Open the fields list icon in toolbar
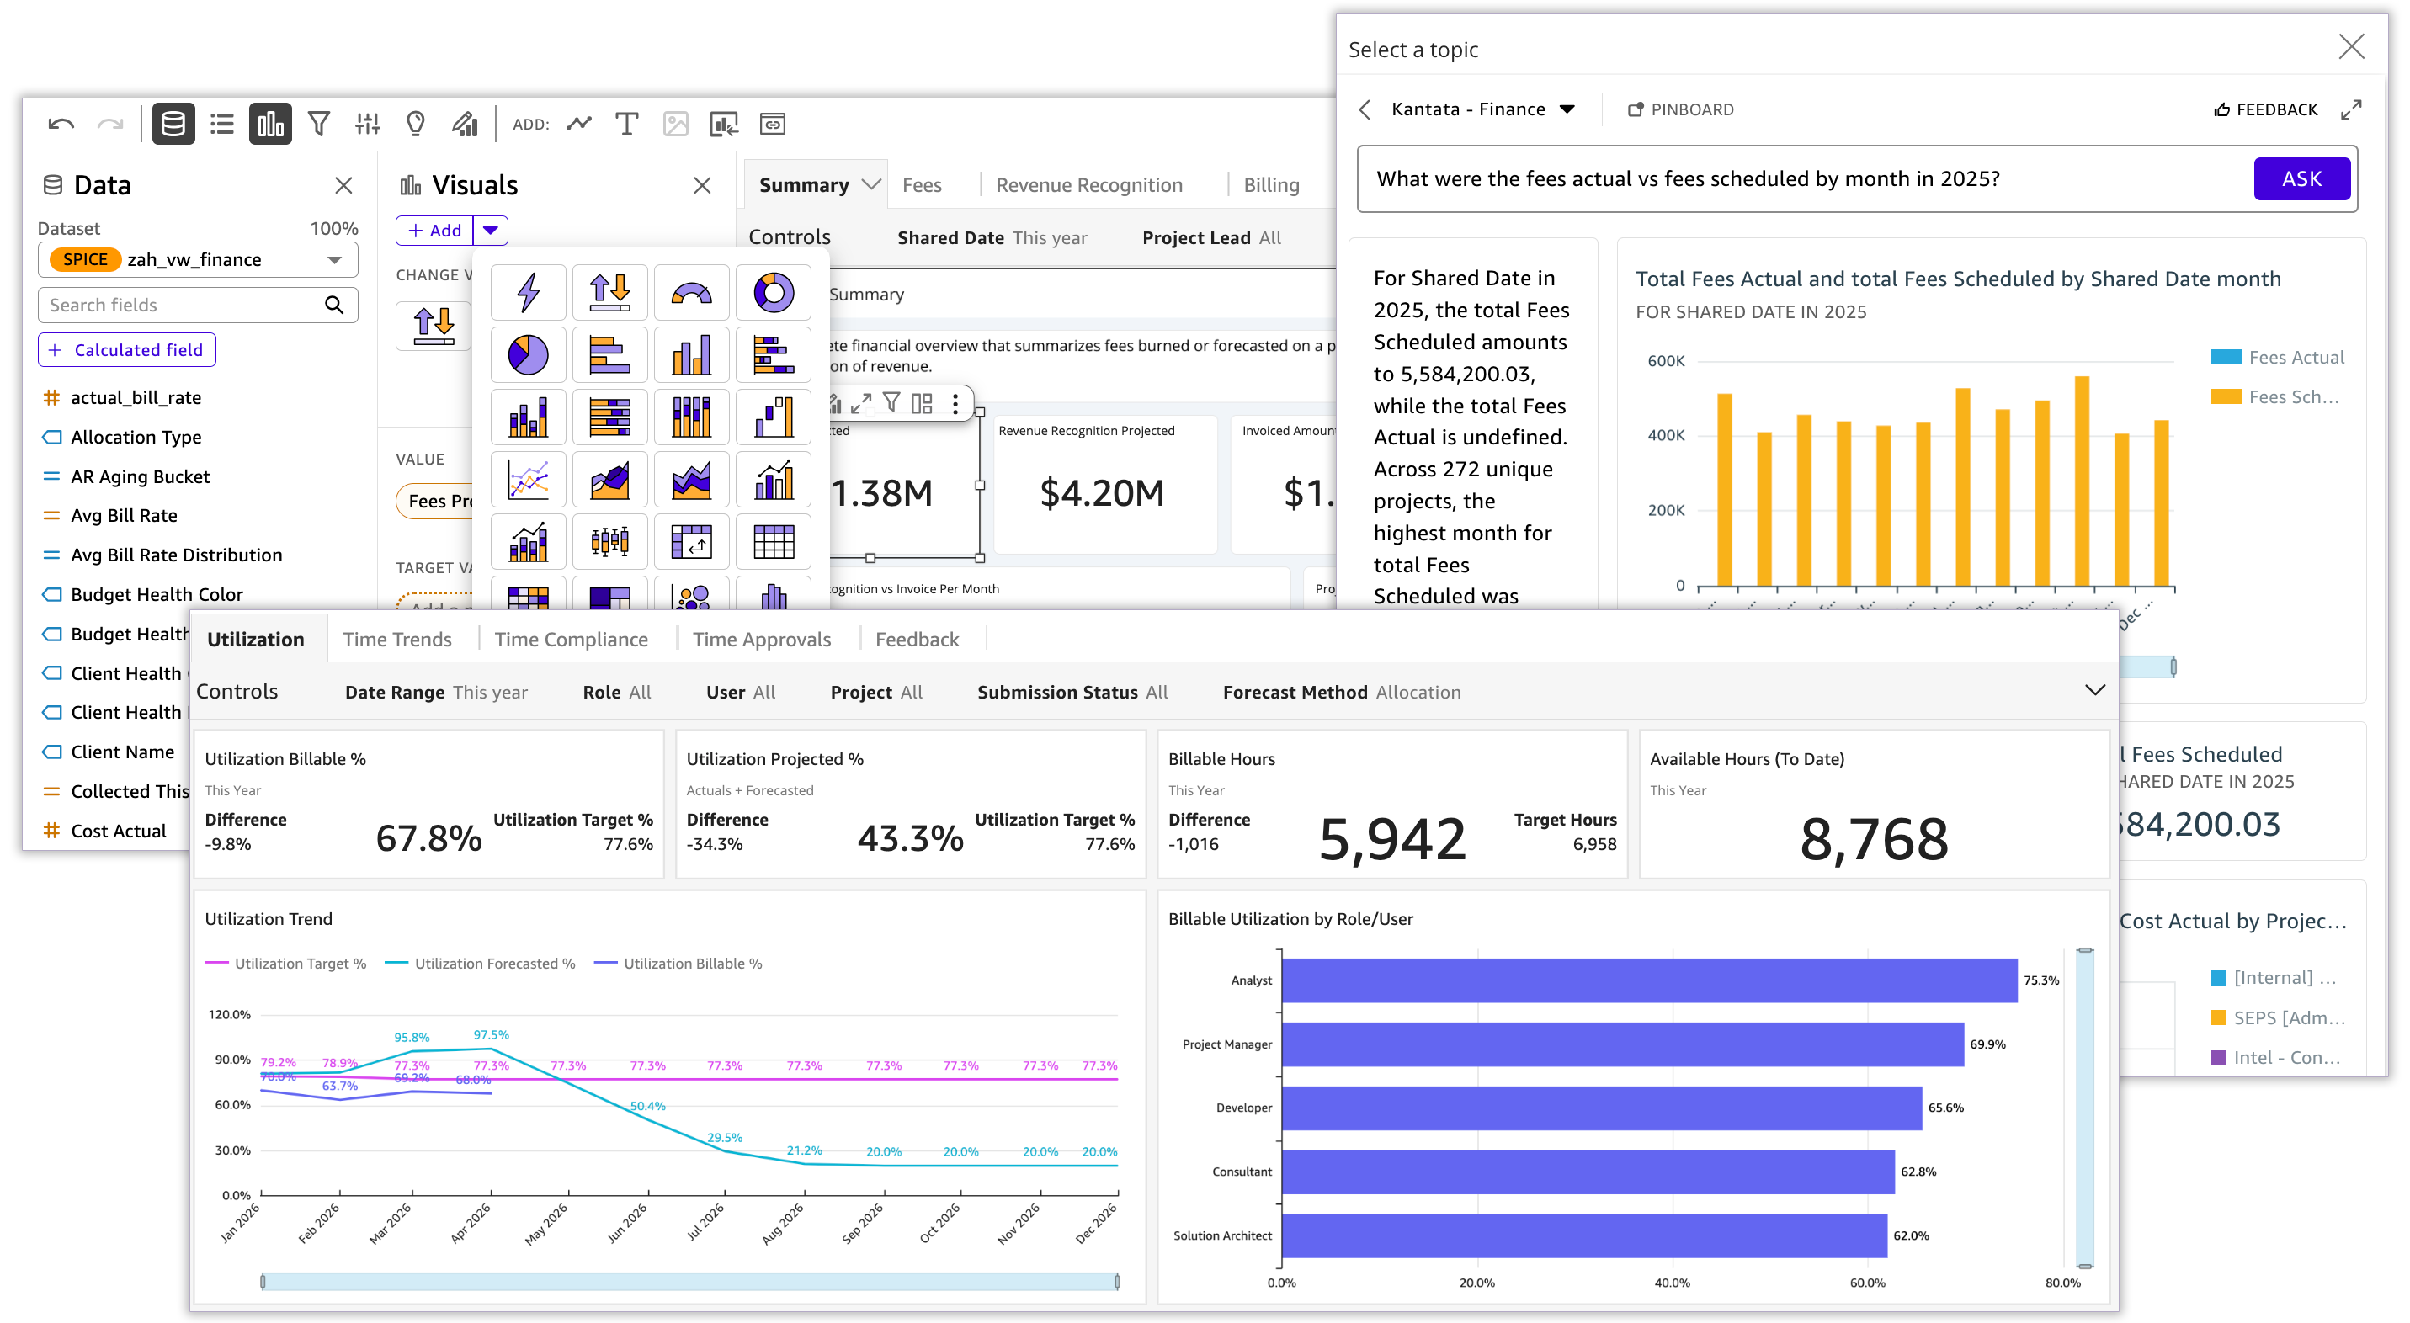 click(x=221, y=124)
